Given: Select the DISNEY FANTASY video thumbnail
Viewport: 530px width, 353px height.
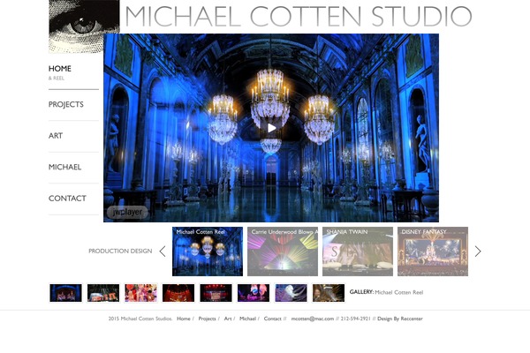Looking at the screenshot, I should (433, 252).
